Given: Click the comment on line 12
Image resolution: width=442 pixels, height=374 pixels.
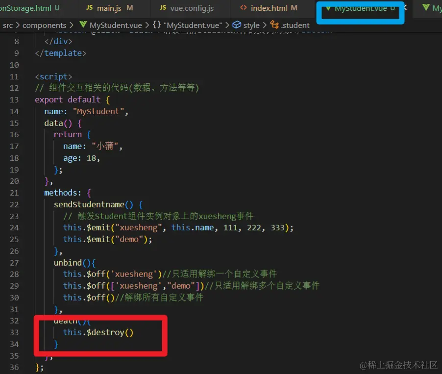Looking at the screenshot, I should (117, 88).
